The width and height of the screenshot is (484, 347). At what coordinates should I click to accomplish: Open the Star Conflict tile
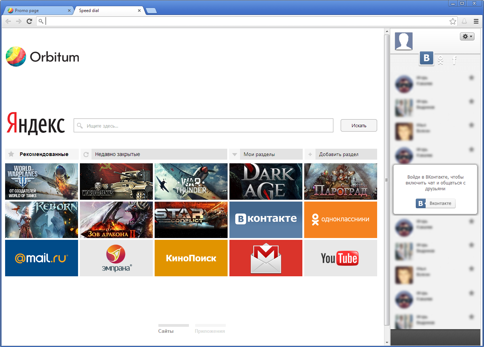click(x=191, y=220)
